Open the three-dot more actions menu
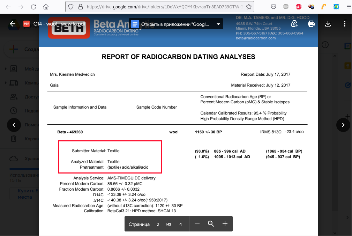352x236 pixels. pos(345,24)
